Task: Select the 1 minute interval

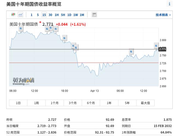Action: click(x=31, y=15)
